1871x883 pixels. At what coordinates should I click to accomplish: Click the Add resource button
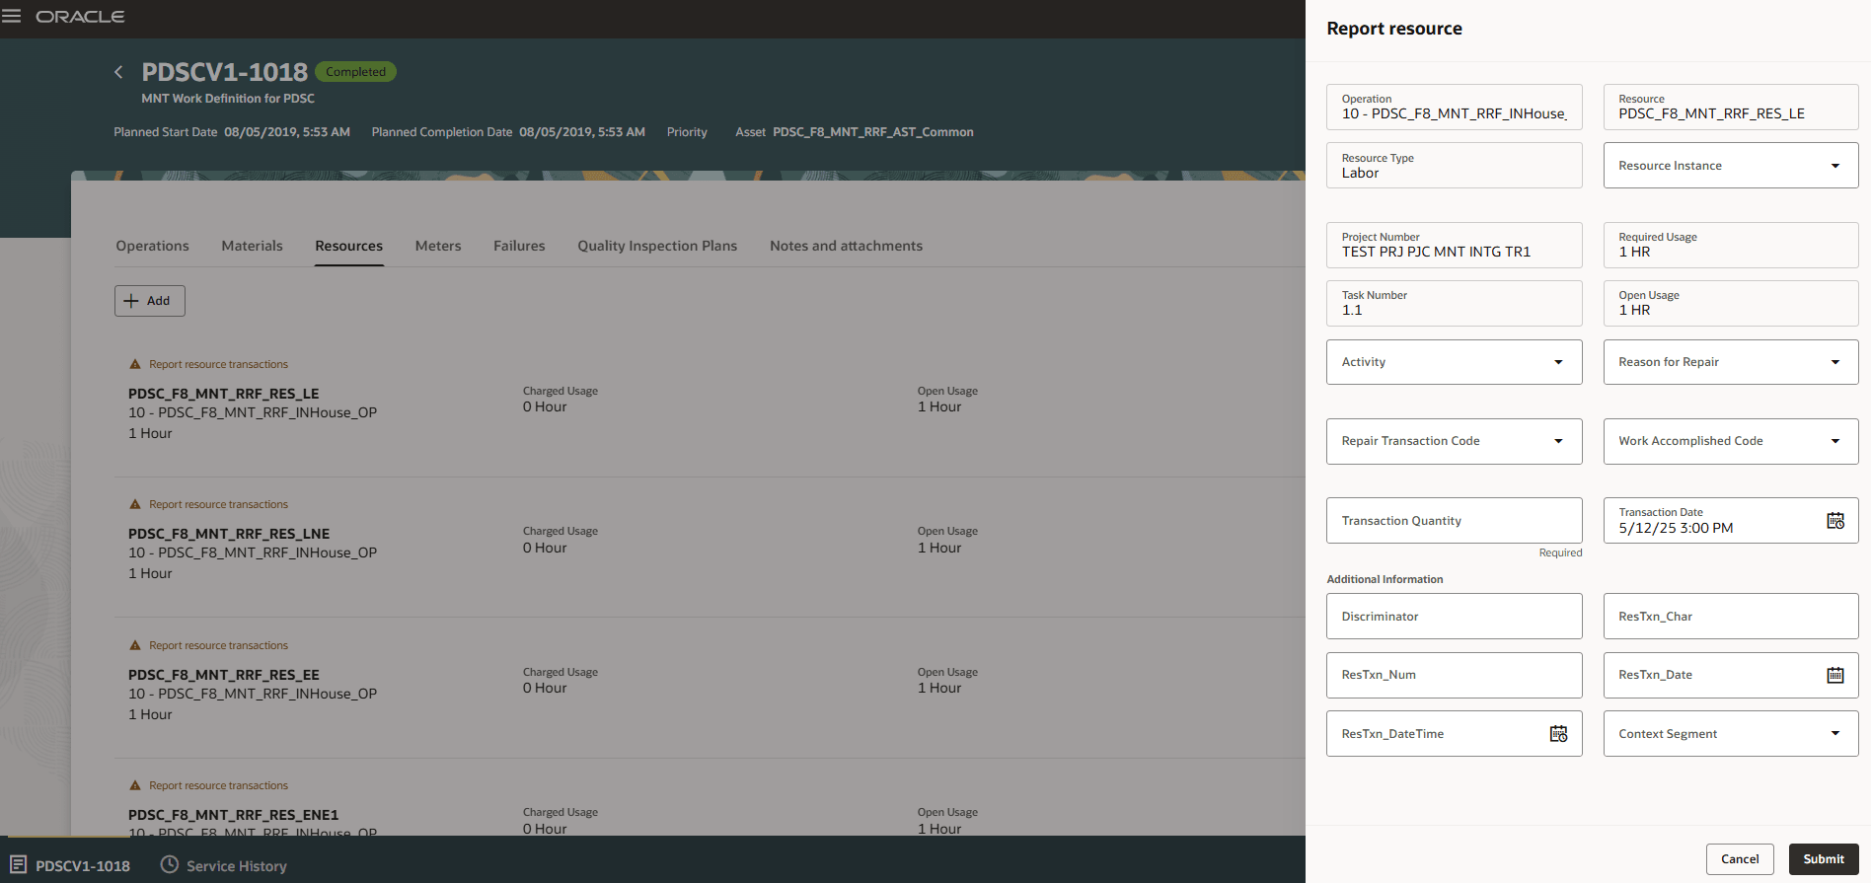(150, 301)
